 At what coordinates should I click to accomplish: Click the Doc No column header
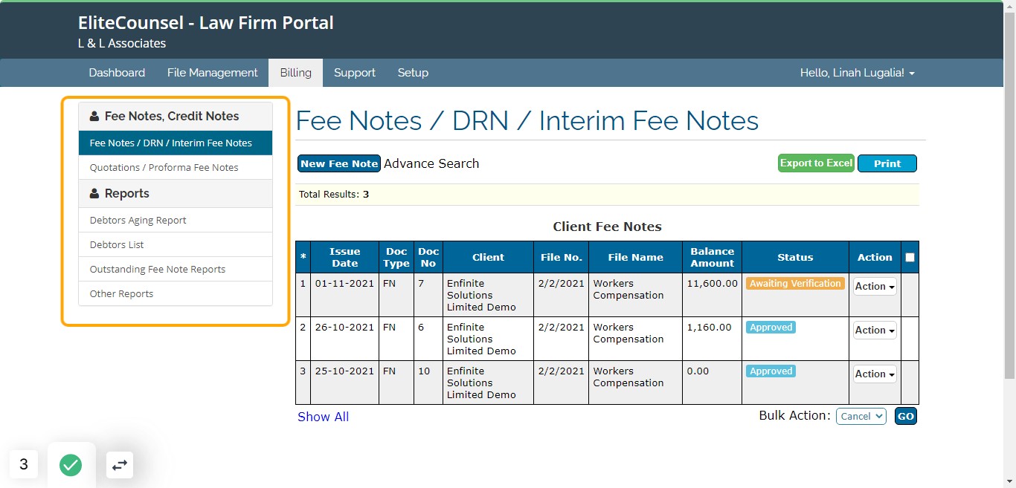428,258
